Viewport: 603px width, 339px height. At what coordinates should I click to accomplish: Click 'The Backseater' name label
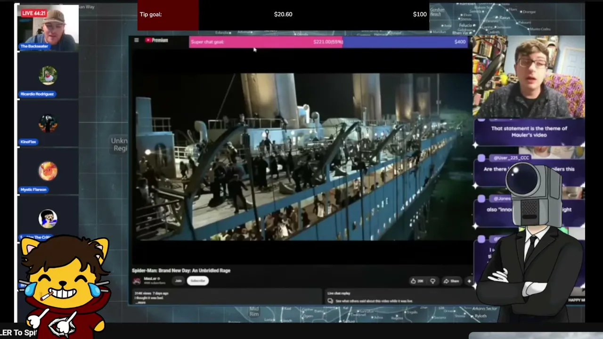pos(34,46)
